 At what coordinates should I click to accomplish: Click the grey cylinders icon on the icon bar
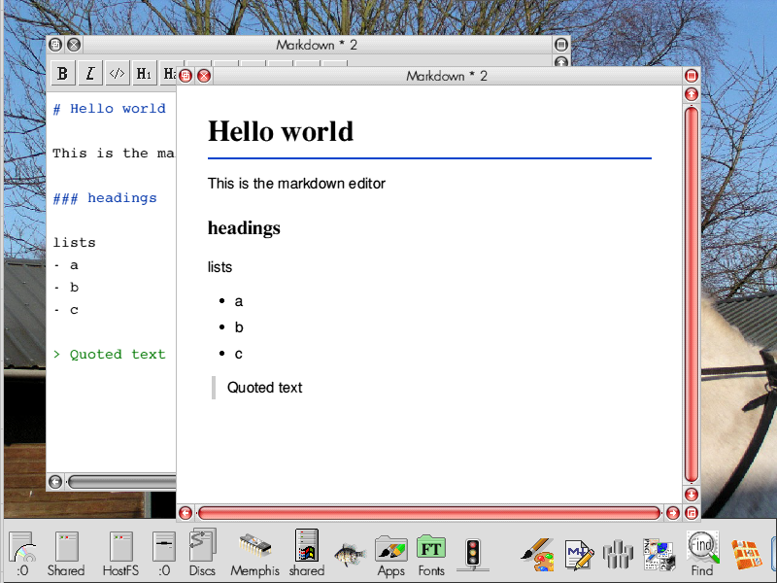pos(618,555)
